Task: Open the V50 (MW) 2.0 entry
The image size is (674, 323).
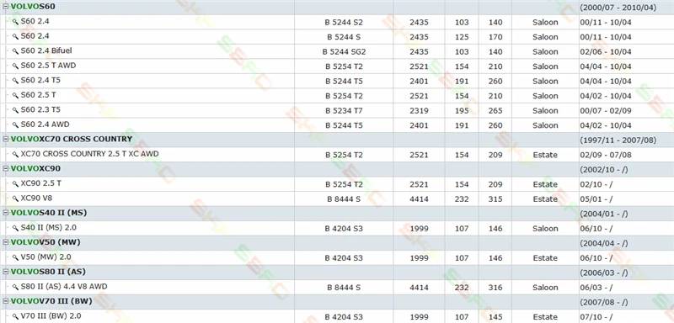Action: (45, 257)
